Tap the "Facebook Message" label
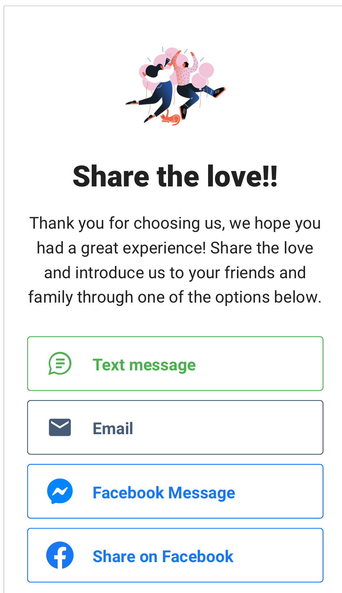 tap(163, 493)
